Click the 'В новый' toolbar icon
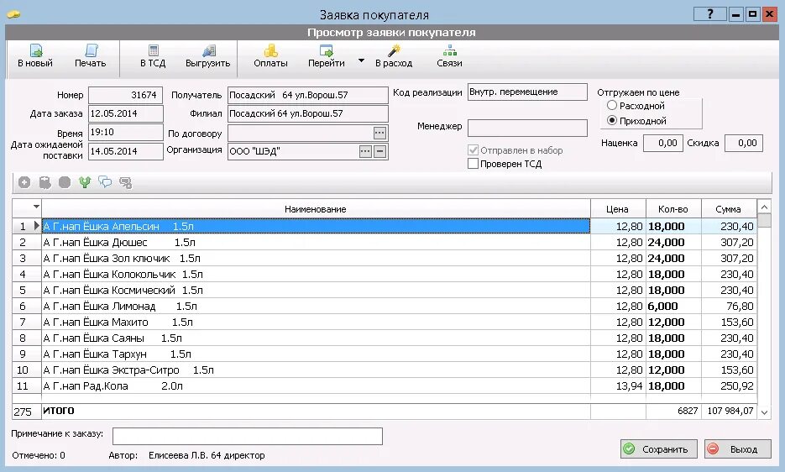Screen dimensions: 785x472 point(35,50)
